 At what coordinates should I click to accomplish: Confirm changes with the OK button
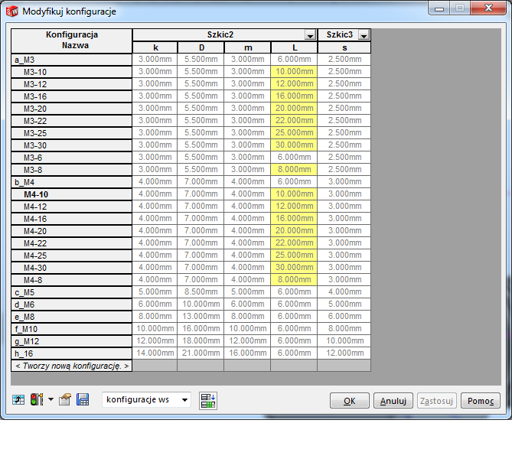point(350,401)
